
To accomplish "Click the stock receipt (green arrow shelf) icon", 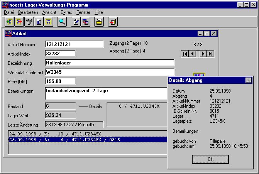I will coord(9,22).
